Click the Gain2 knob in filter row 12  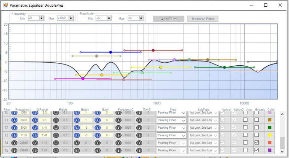click(x=139, y=128)
